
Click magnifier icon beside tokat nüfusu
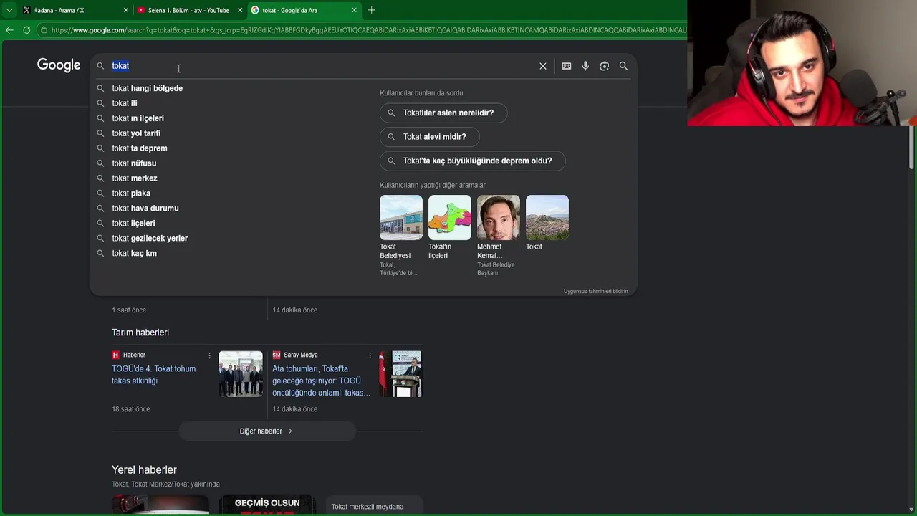click(100, 163)
